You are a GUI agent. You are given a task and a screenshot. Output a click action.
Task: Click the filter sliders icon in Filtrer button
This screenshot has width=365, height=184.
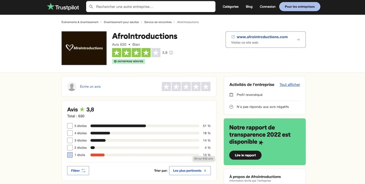pyautogui.click(x=83, y=171)
